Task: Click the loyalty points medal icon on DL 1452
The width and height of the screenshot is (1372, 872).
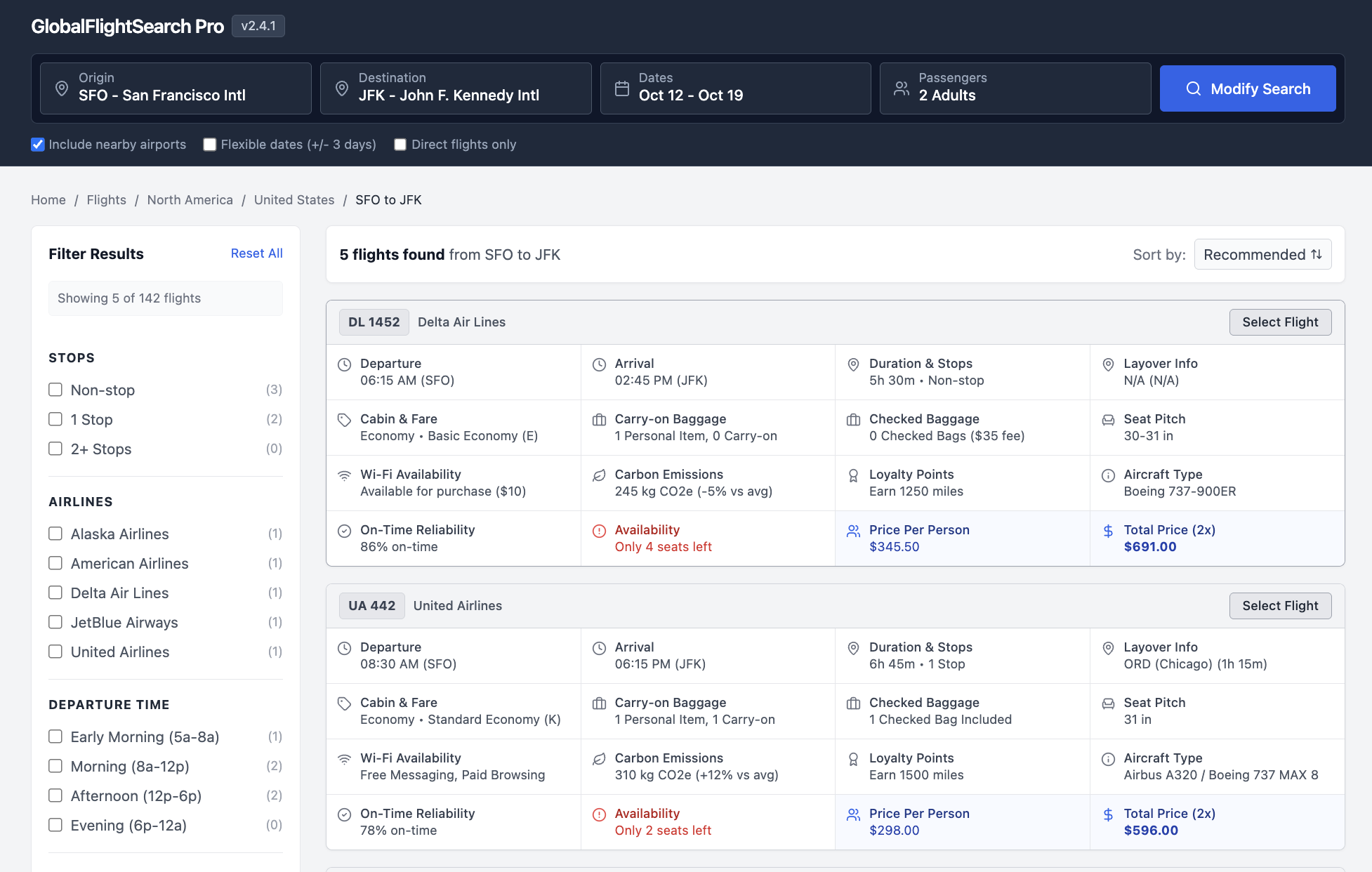Action: 853,475
